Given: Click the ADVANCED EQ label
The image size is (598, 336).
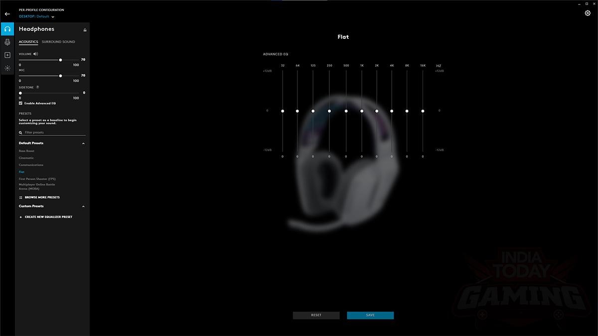Looking at the screenshot, I should point(276,54).
